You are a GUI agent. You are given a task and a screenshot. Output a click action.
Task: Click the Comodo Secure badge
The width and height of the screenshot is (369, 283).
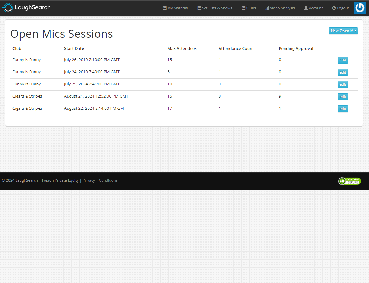350,181
